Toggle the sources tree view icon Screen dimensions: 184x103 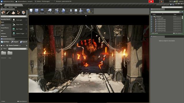1,49
